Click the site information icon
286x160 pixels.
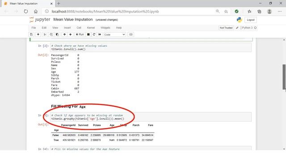coord(47,12)
